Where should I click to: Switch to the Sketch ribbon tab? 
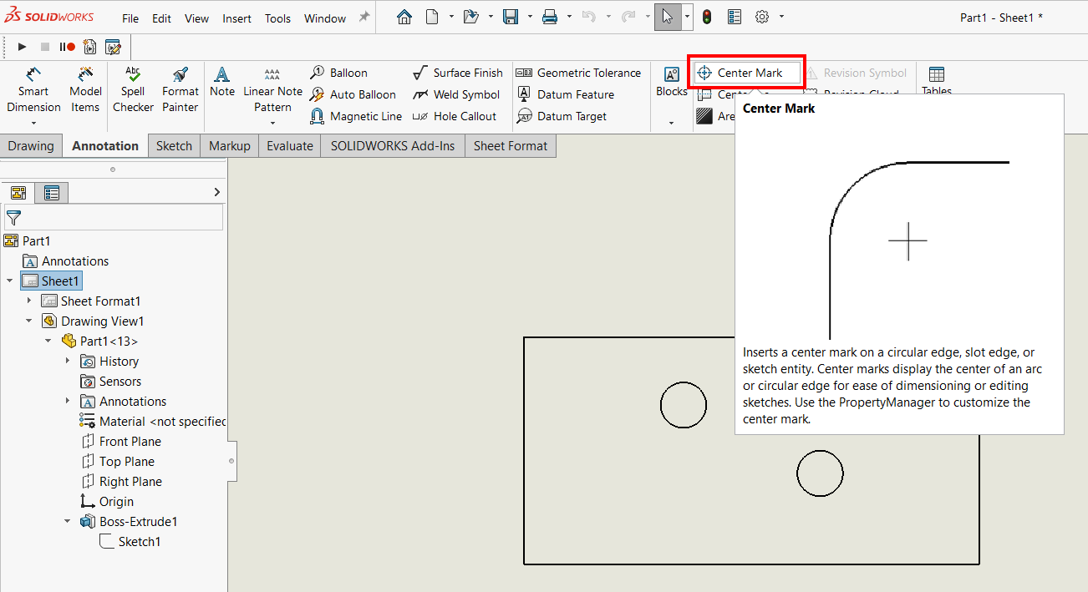[x=174, y=145]
